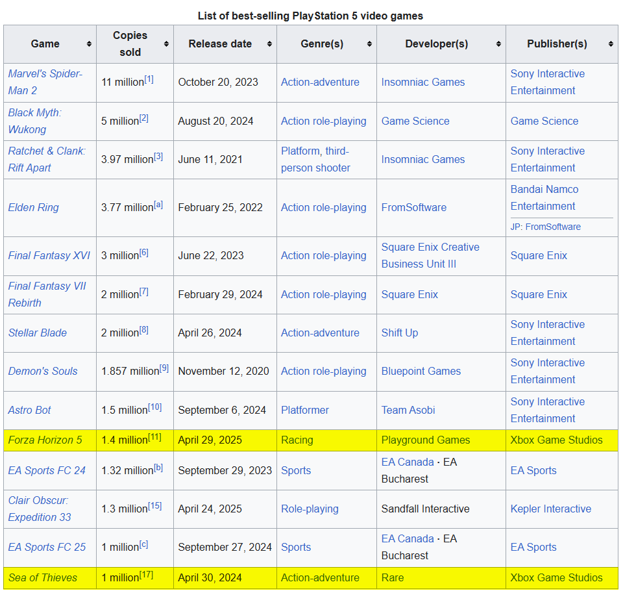
Task: Open the Stellar Blade game link
Action: click(x=38, y=333)
